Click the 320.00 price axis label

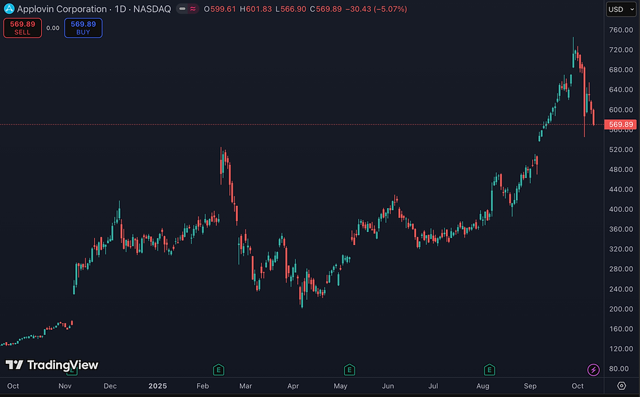(621, 249)
